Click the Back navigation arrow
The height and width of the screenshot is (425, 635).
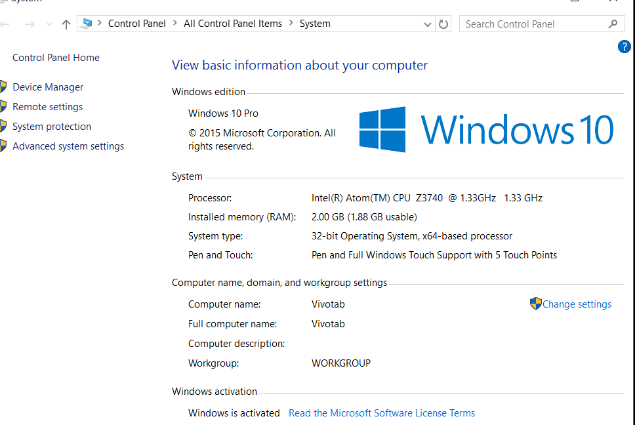5,25
